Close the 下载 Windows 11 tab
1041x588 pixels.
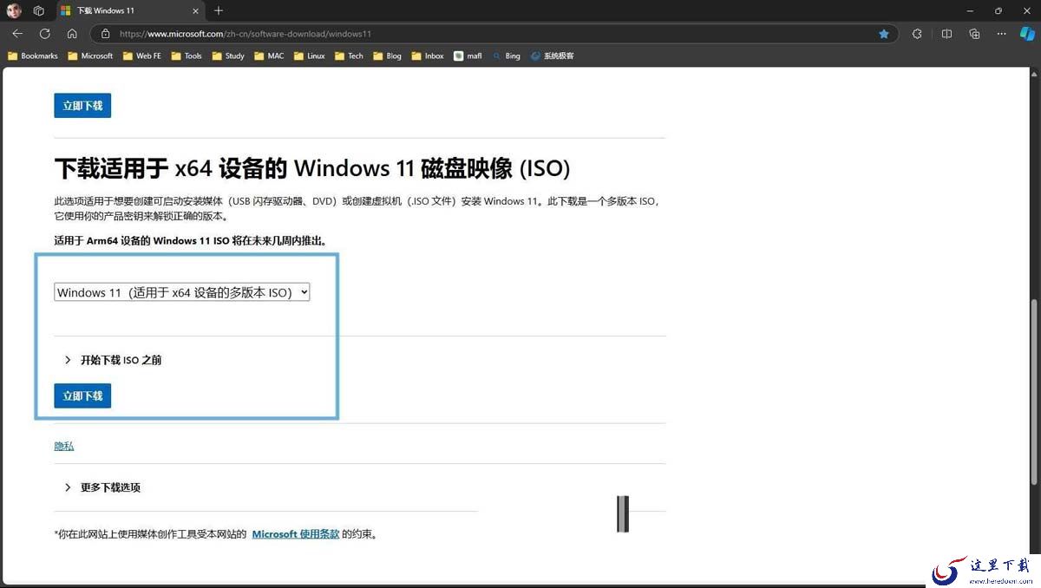click(x=195, y=10)
